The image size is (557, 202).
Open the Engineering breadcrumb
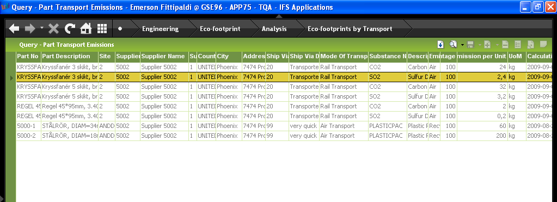pyautogui.click(x=160, y=29)
